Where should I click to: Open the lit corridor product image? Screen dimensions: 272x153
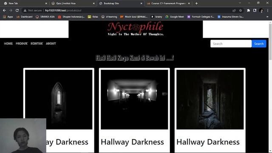134,99
